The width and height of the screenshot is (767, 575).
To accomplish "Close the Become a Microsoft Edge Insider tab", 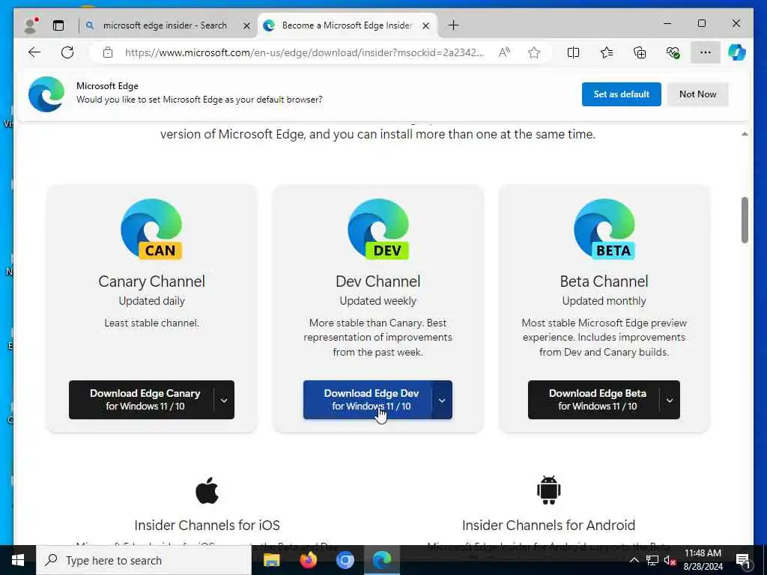I will [426, 25].
